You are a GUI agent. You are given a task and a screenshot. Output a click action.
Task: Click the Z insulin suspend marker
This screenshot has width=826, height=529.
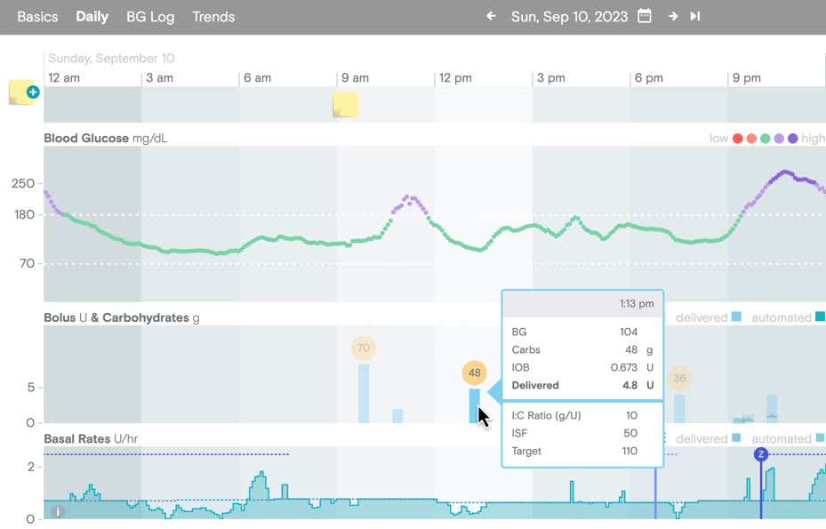click(761, 455)
